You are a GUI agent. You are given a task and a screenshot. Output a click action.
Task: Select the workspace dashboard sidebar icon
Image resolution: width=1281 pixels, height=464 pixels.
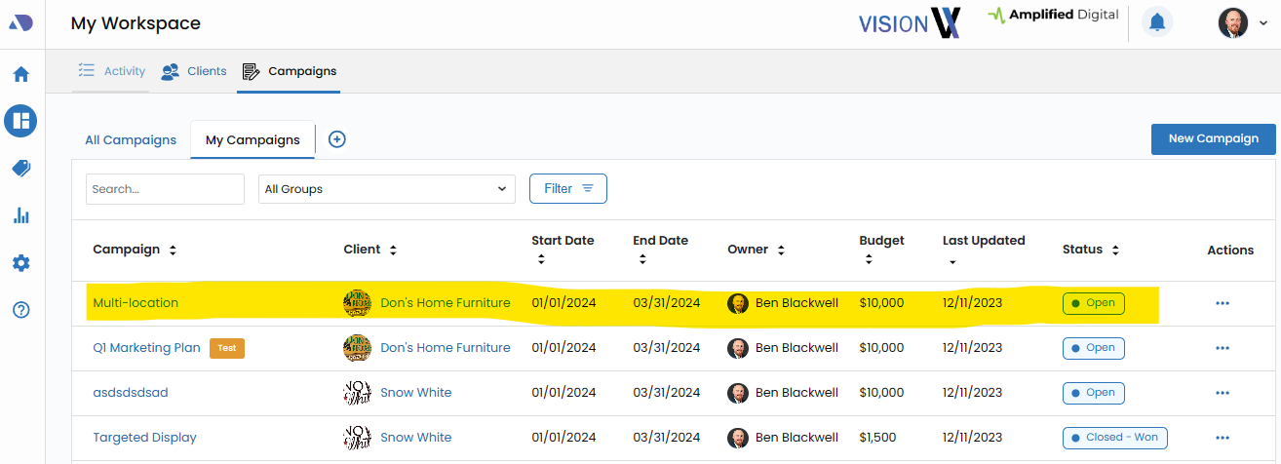coord(20,121)
